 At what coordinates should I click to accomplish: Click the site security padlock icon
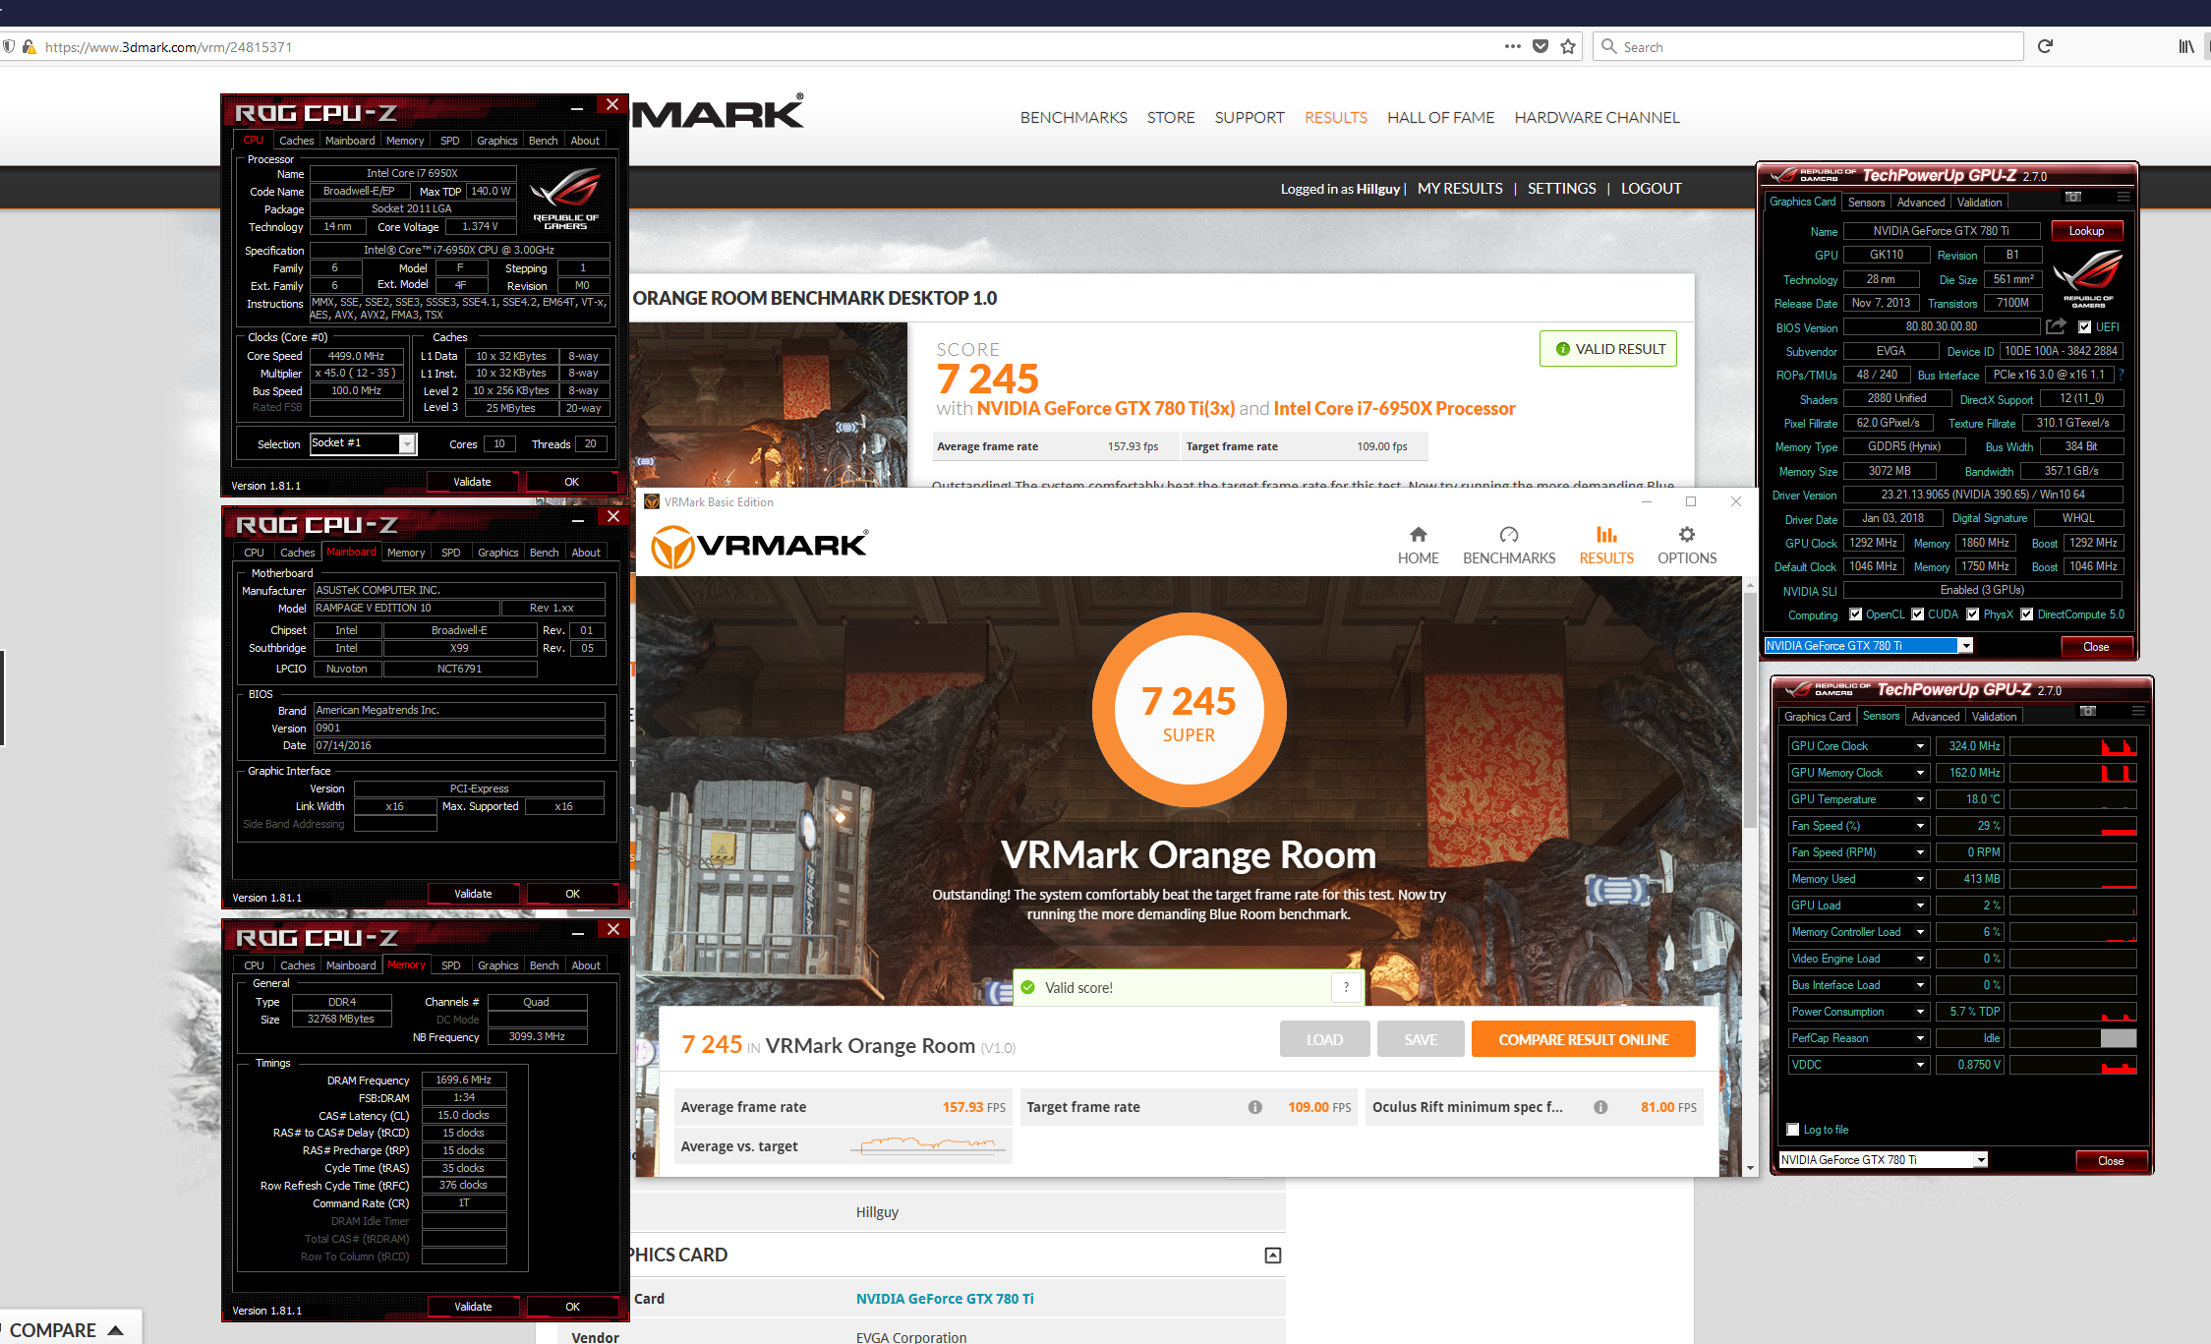coord(29,46)
